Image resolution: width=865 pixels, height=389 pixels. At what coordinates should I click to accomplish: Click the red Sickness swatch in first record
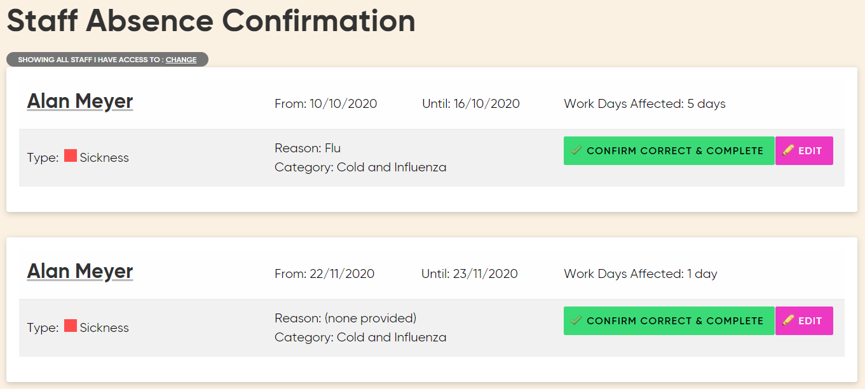point(71,156)
